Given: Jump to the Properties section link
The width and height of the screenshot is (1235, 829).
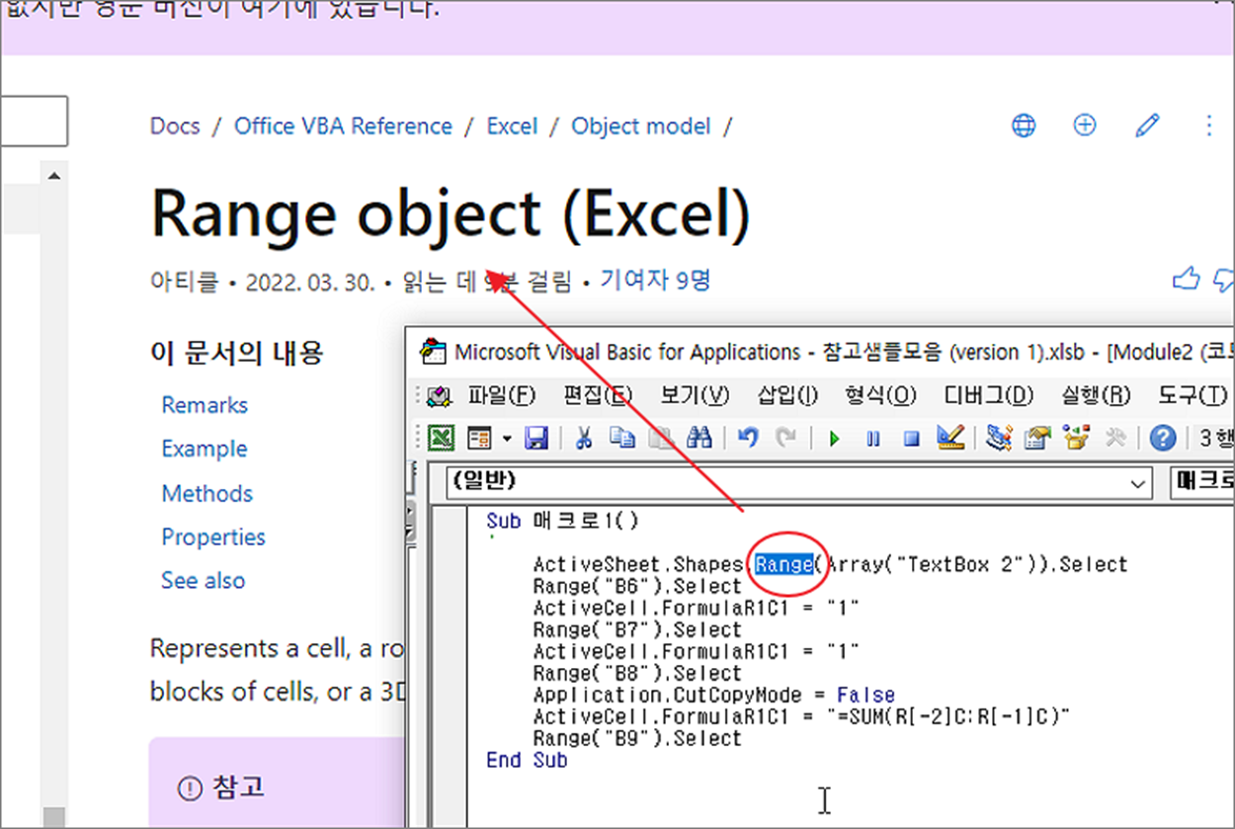Looking at the screenshot, I should click(x=213, y=537).
